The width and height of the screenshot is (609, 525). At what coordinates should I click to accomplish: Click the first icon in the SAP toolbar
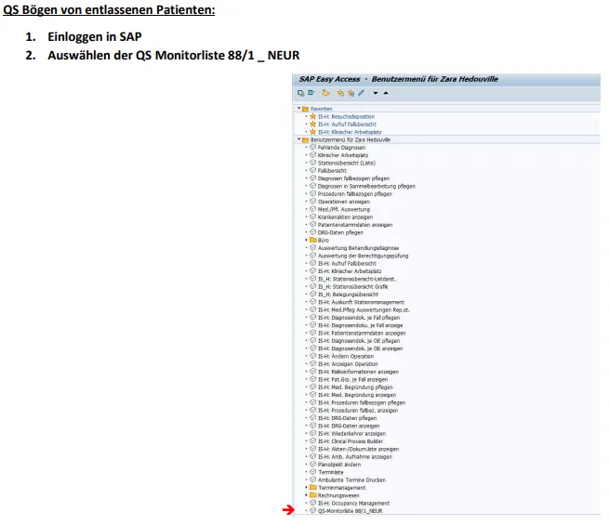point(300,93)
